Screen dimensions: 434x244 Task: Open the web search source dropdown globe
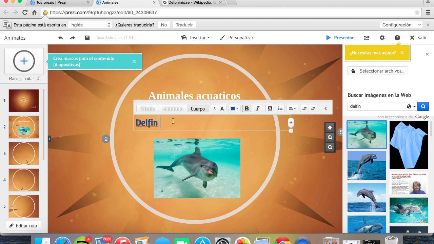[x=411, y=106]
